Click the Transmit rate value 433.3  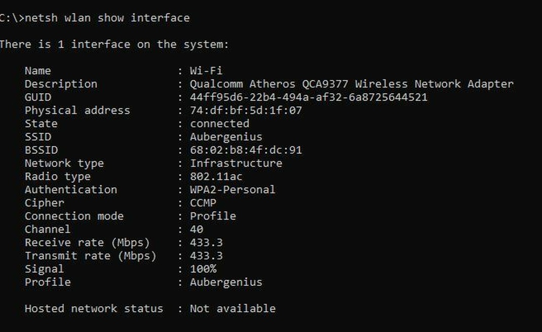click(x=206, y=256)
